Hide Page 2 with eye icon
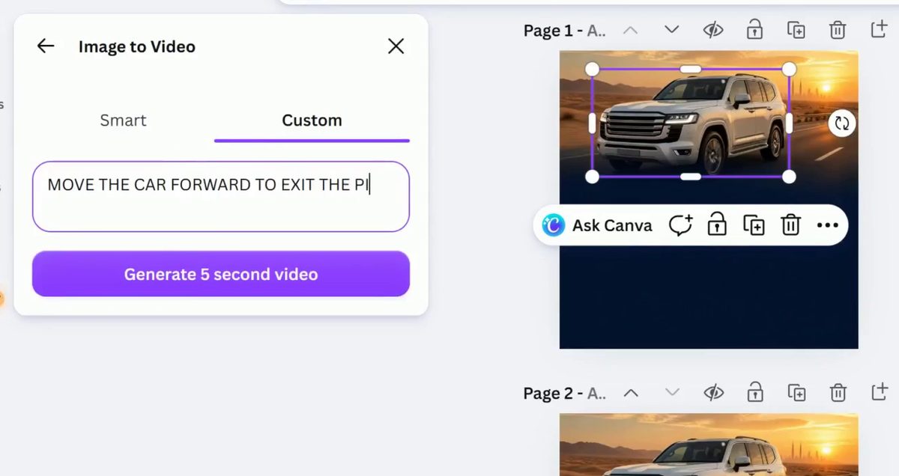The height and width of the screenshot is (476, 899). click(712, 393)
